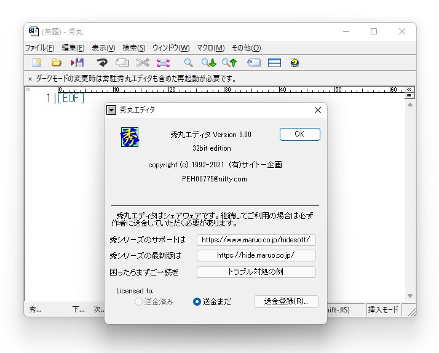This screenshot has height=353, width=439.
Task: Open the ファイル(F) menu
Action: tap(40, 48)
